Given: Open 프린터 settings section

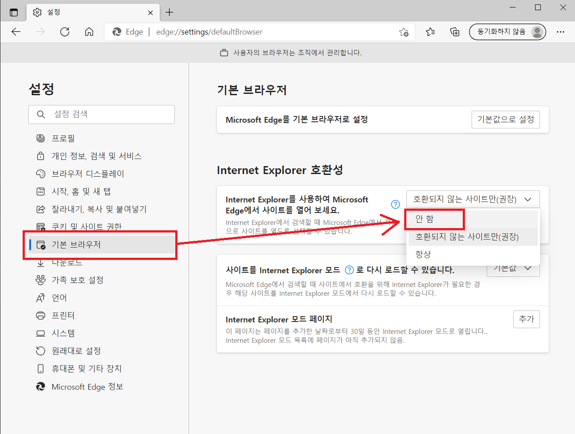Looking at the screenshot, I should click(x=102, y=315).
